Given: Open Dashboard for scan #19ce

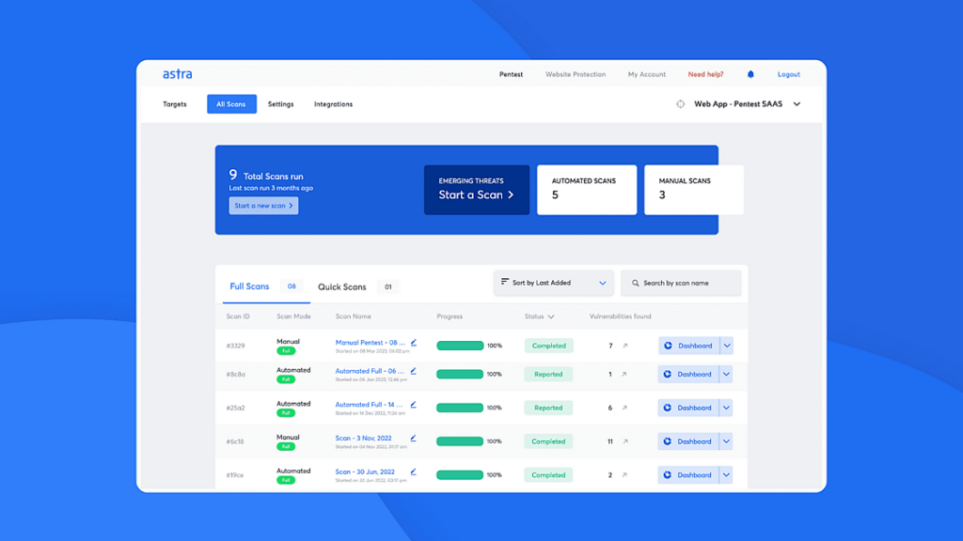Looking at the screenshot, I should 687,474.
